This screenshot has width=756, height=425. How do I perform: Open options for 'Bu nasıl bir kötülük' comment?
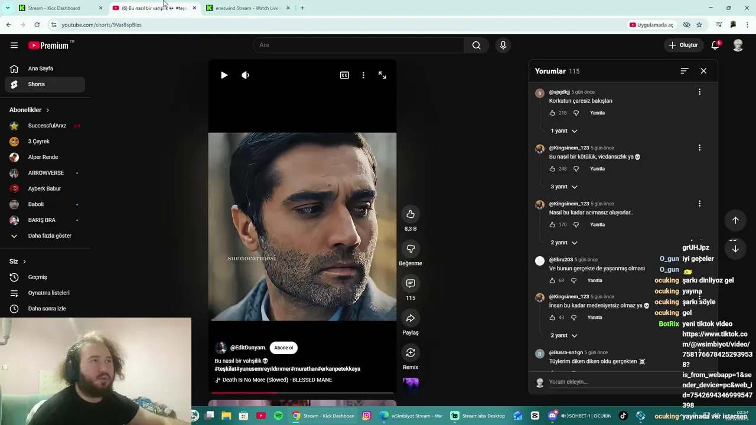coord(699,148)
